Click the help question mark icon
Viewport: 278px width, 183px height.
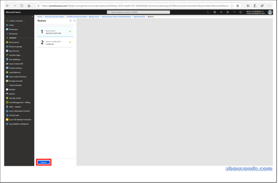[234, 12]
